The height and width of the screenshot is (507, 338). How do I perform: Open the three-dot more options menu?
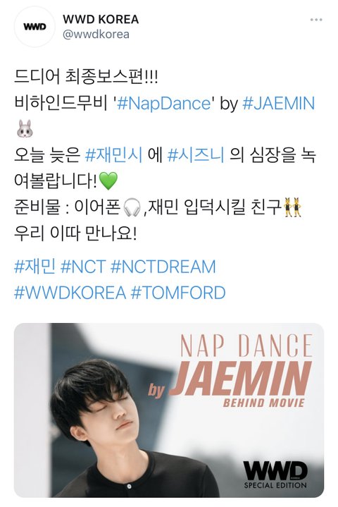315,20
